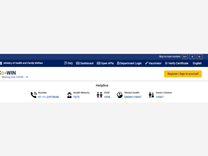Click the FAQ question-mark icon
Image resolution: width=208 pixels, height=156 pixels.
pyautogui.click(x=65, y=63)
